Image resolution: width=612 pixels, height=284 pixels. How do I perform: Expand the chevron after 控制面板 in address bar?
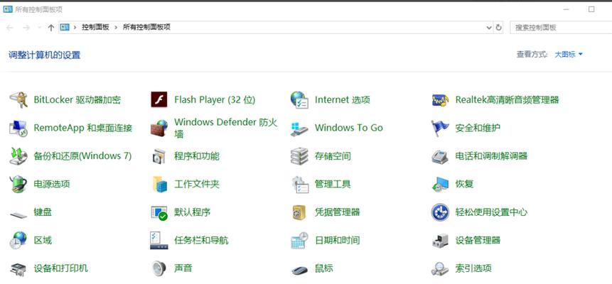(116, 27)
